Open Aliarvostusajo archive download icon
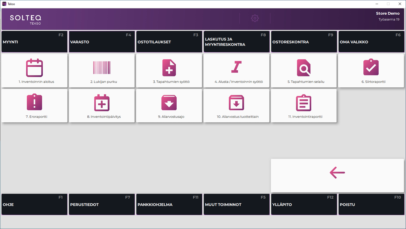Viewport: 406px width, 229px height. (169, 103)
